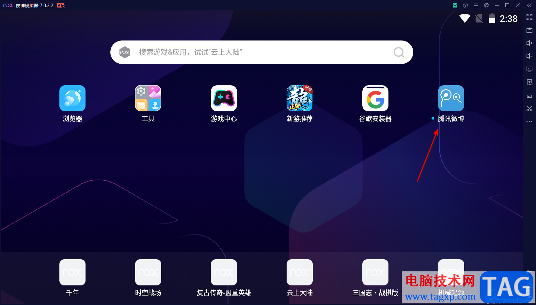Screen dimensions: 536x305
Task: Open the 复古传奇-盟重英雄 game shortcut
Action: 224,272
